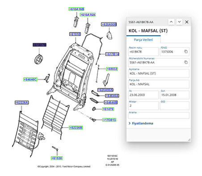Viewport: 202px width, 176px height.
Task: Close the KOL - MAFSAL part panel
Action: coord(187,22)
